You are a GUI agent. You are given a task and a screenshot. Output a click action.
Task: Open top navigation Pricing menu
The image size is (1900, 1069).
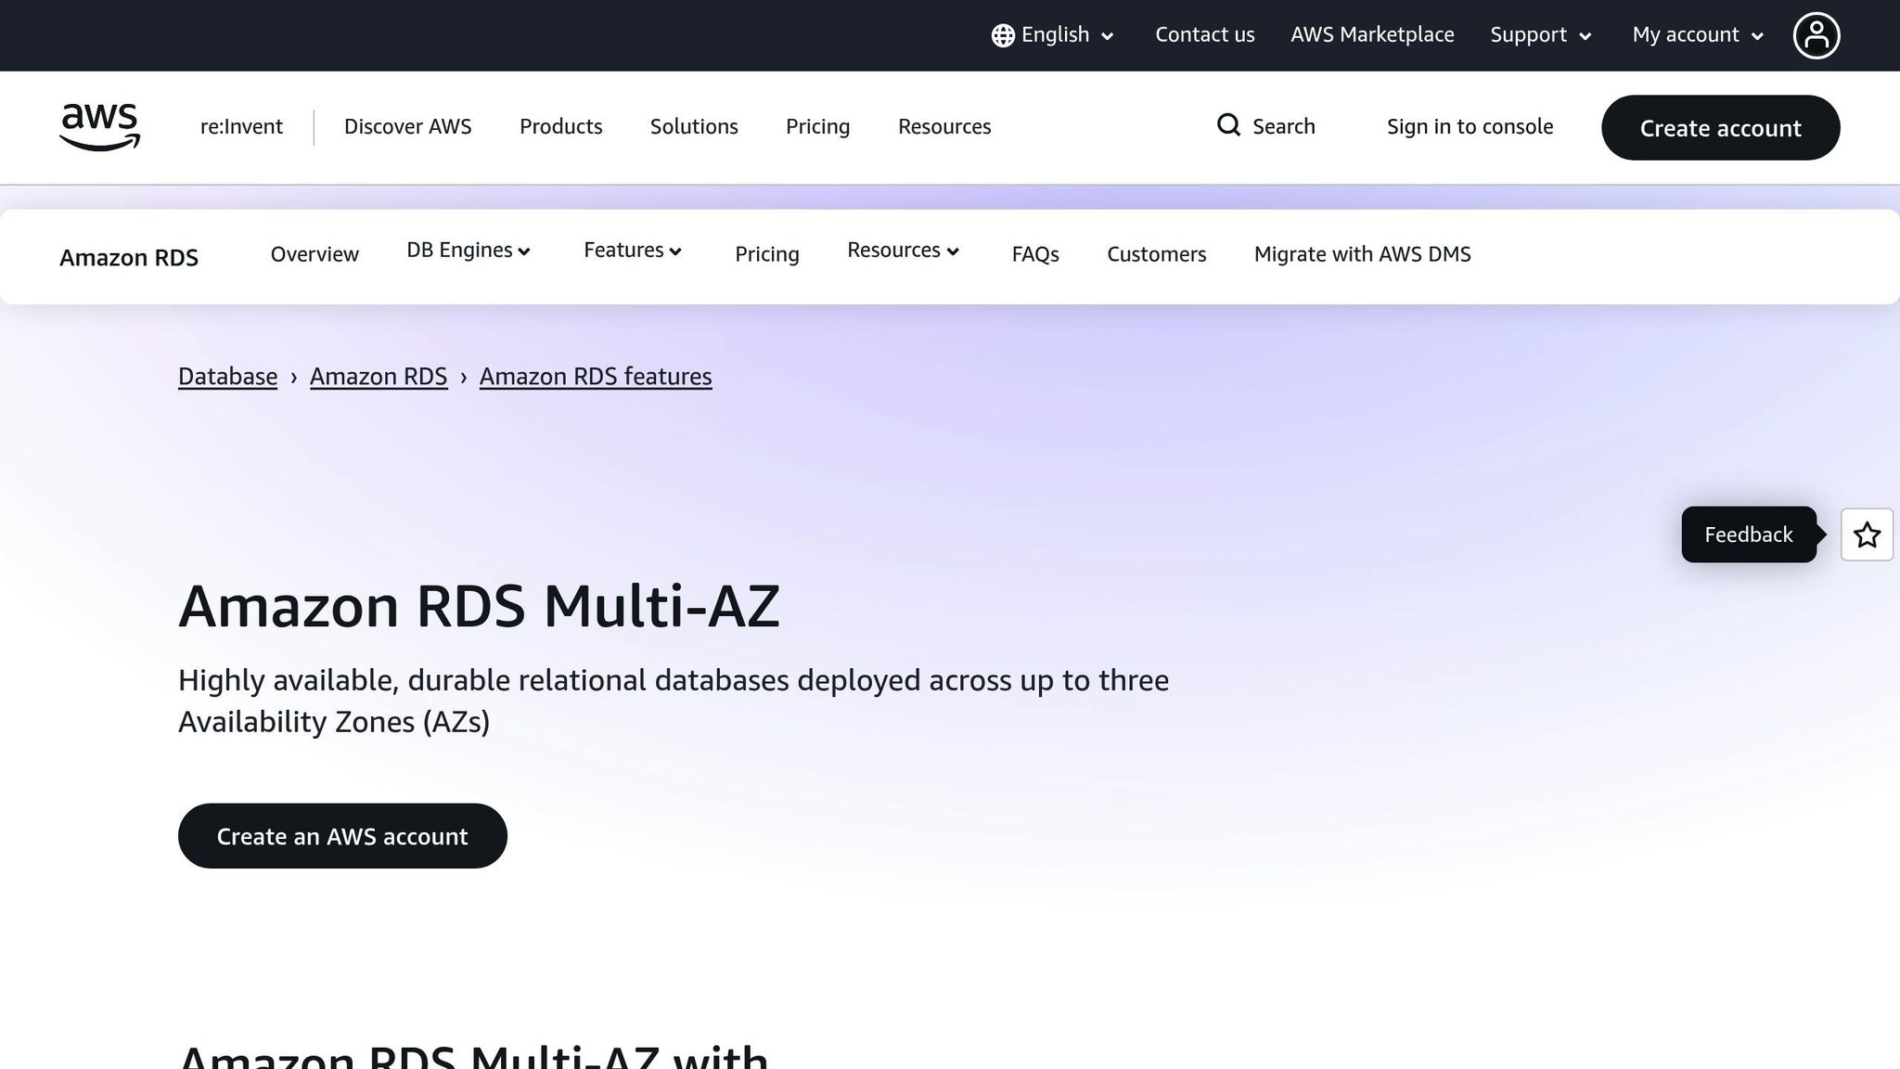click(x=817, y=127)
